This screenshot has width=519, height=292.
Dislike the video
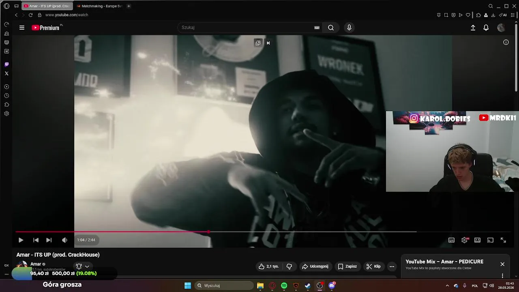tap(289, 266)
